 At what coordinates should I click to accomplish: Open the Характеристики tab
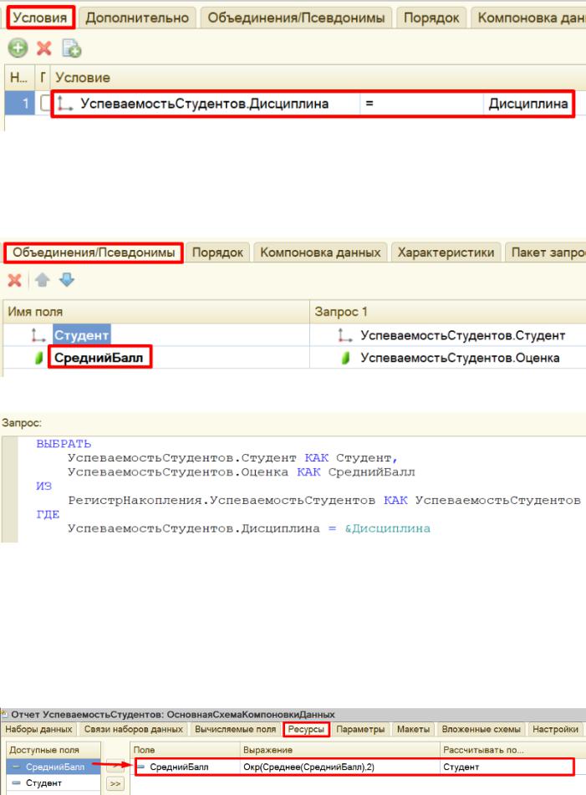448,252
